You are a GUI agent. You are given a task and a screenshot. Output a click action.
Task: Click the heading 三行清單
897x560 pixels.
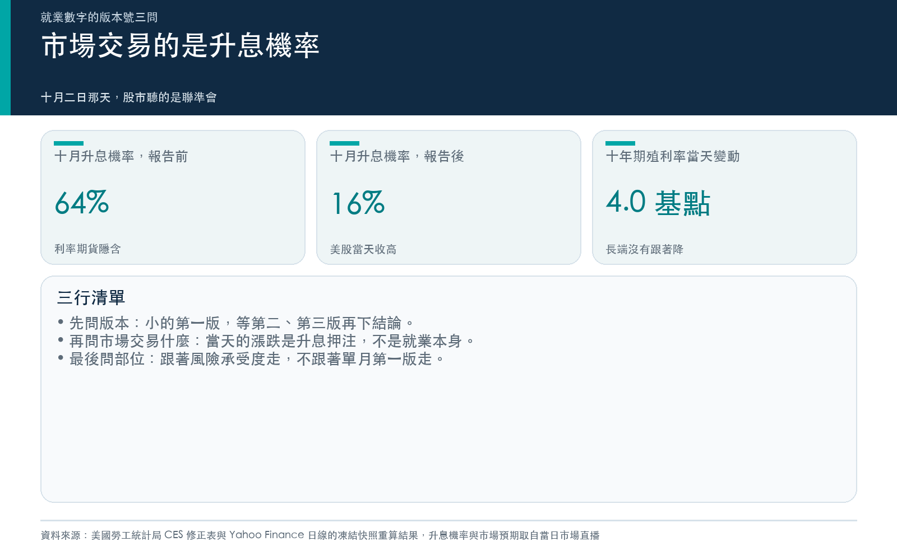coord(91,297)
